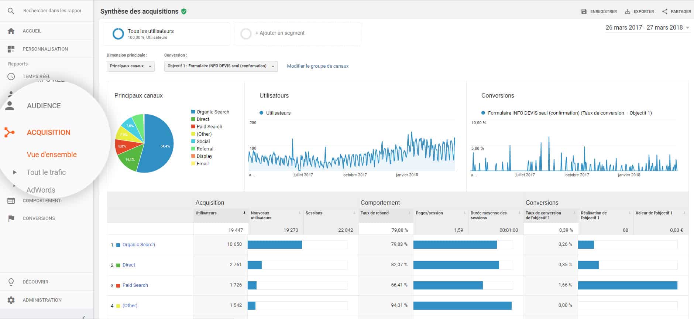The height and width of the screenshot is (319, 694).
Task: Open the date range picker
Action: pos(647,28)
